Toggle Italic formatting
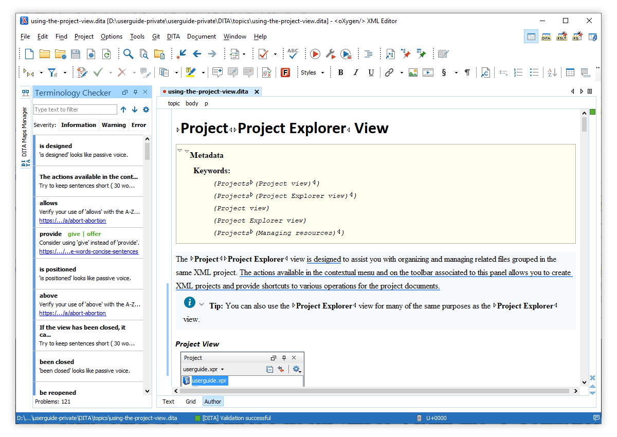This screenshot has height=437, width=617. tap(356, 72)
